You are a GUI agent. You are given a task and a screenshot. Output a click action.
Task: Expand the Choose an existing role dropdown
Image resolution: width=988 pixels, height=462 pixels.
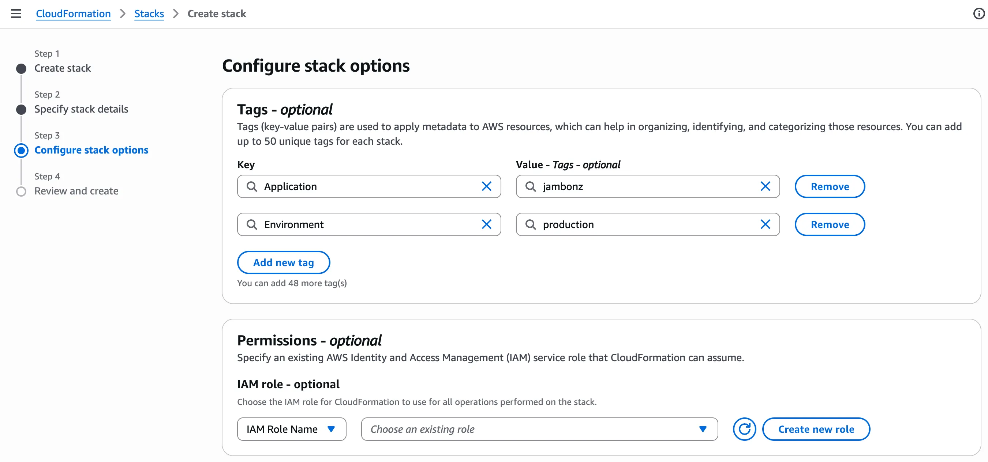(x=539, y=429)
